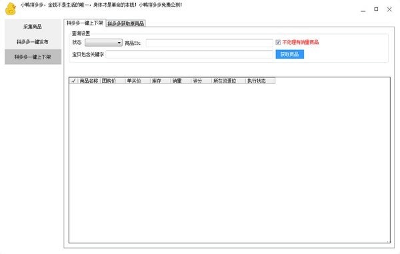The width and height of the screenshot is (400, 254).
Task: Open the 状态 dropdown
Action: click(x=103, y=43)
